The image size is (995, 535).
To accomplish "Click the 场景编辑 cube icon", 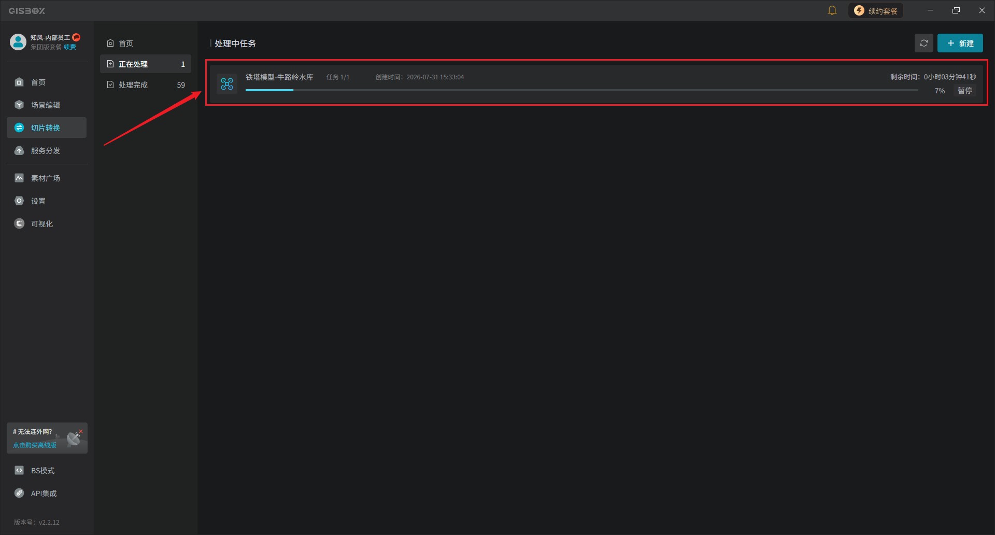I will point(19,105).
